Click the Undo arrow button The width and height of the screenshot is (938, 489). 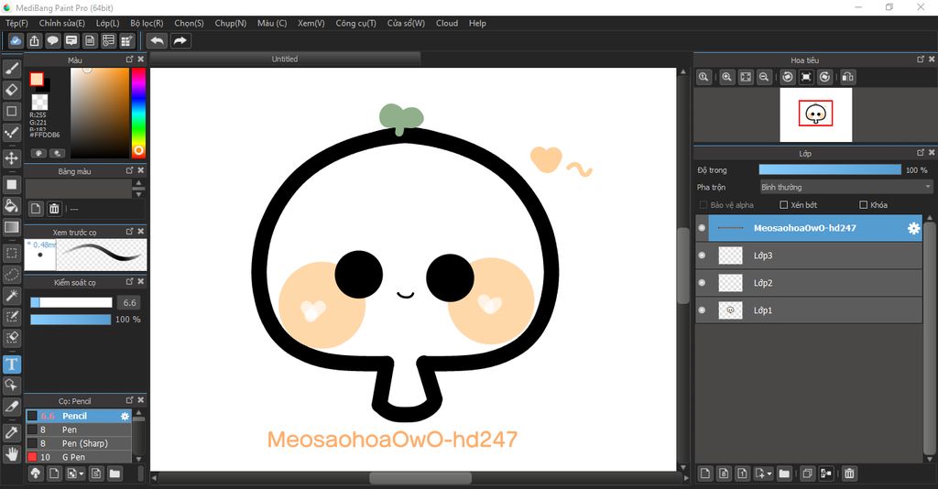(x=157, y=40)
